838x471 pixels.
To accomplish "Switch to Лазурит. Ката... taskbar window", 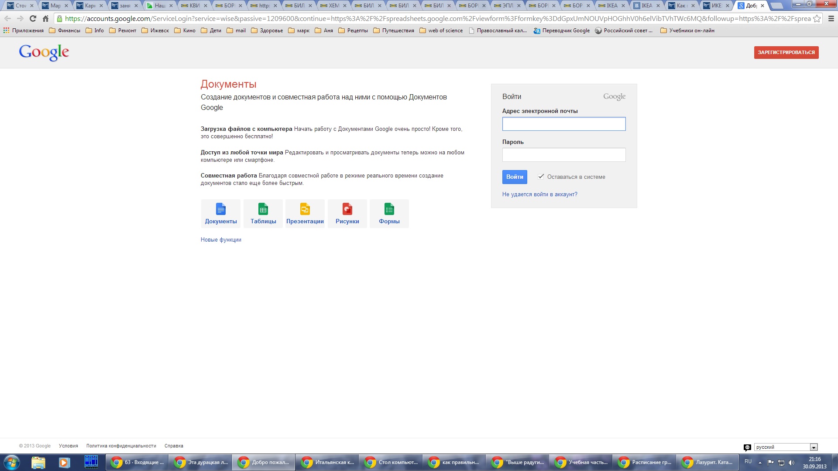I will [708, 462].
